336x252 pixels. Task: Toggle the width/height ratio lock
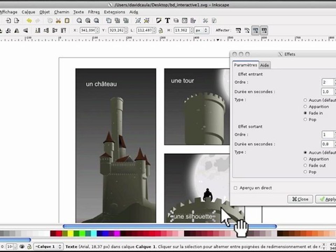pyautogui.click(x=161, y=31)
